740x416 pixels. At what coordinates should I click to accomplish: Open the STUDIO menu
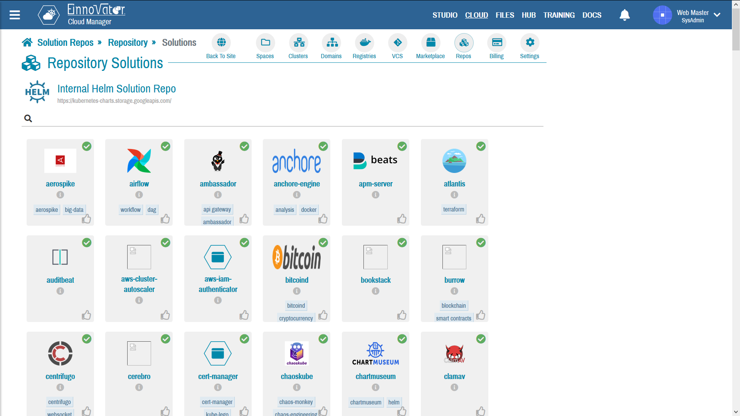(445, 15)
